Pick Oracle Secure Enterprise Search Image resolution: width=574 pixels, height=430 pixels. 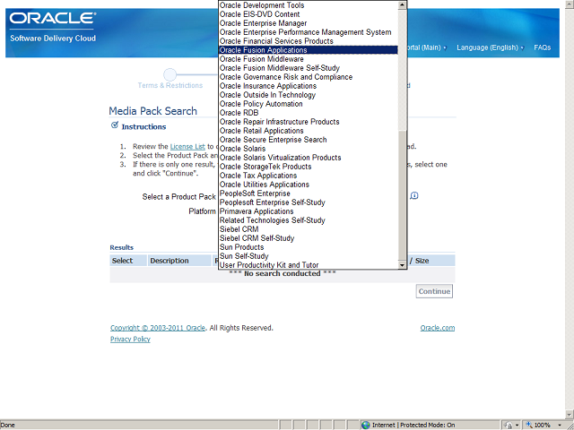[309, 140]
